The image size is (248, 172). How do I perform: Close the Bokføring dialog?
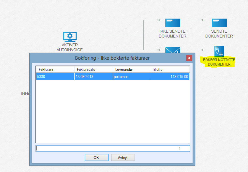(x=189, y=58)
